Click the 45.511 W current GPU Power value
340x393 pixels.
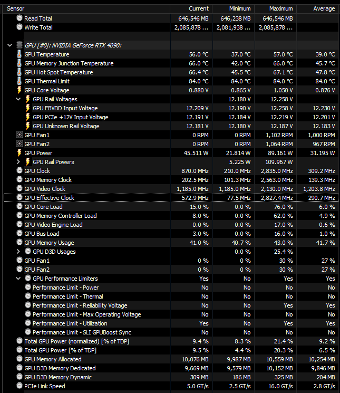[x=196, y=153]
